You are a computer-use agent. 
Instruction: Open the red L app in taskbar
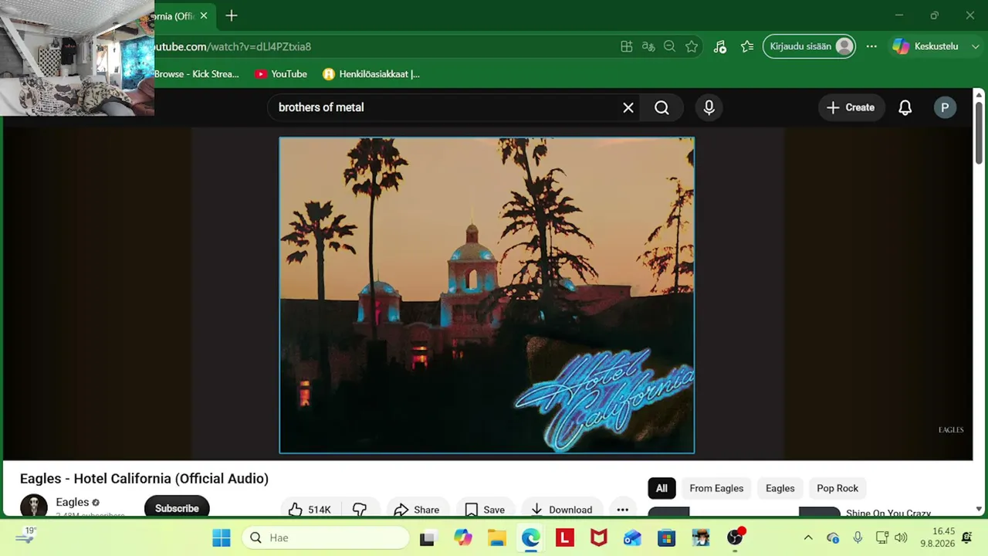click(x=565, y=537)
